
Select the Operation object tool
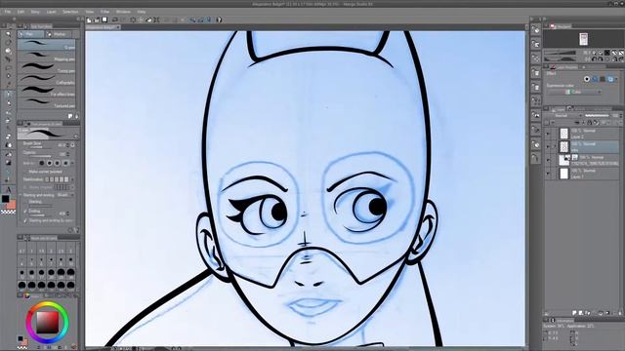8,51
